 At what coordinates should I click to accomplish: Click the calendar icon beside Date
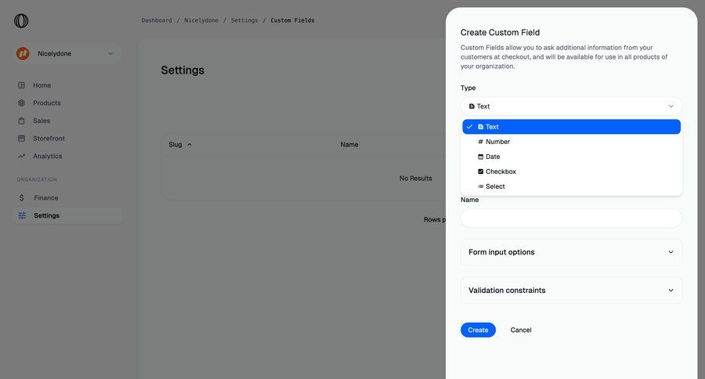pyautogui.click(x=480, y=157)
